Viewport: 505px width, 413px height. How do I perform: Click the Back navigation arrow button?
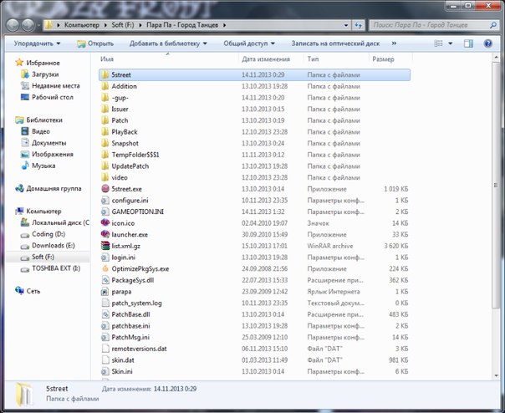pos(13,25)
